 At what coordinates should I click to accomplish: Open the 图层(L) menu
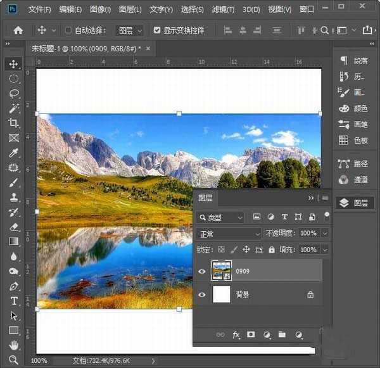130,10
